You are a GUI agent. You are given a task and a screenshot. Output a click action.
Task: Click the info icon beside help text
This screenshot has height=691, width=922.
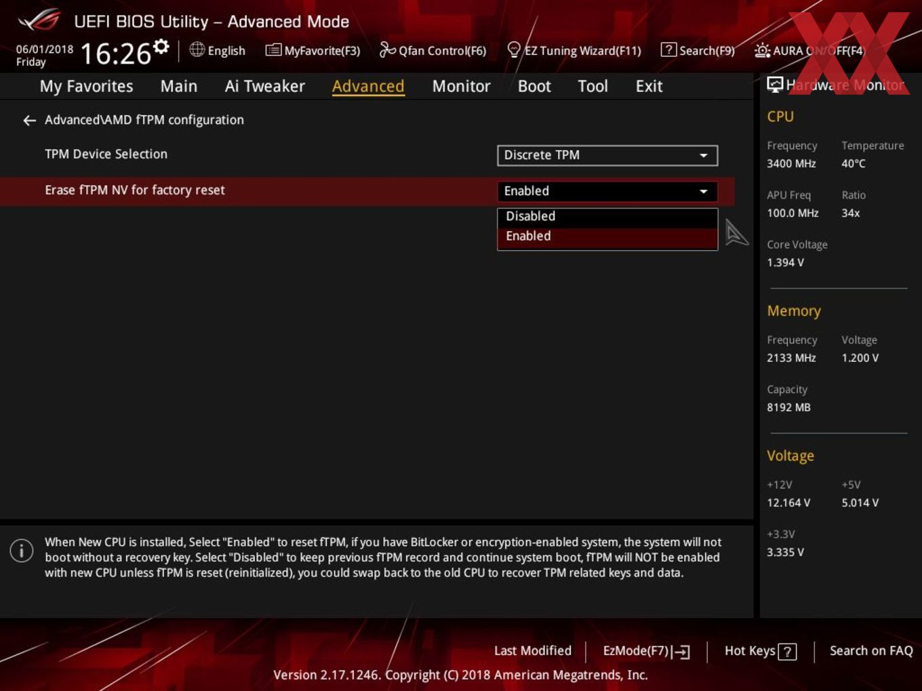22,551
